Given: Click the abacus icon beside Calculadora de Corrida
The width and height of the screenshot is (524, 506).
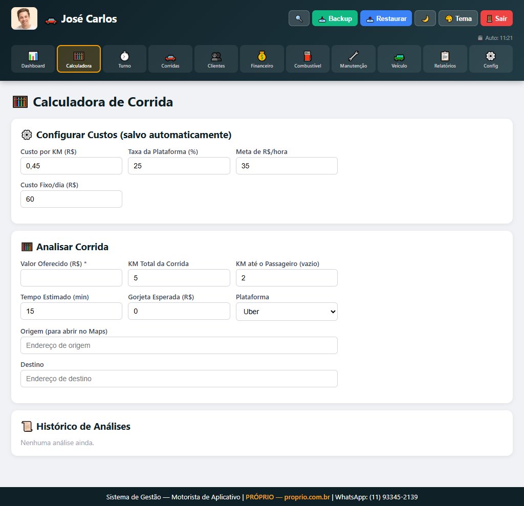Looking at the screenshot, I should tap(20, 102).
